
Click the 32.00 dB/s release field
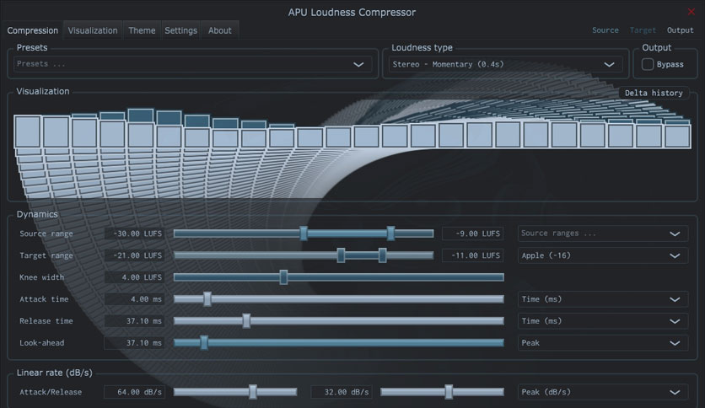tap(342, 392)
